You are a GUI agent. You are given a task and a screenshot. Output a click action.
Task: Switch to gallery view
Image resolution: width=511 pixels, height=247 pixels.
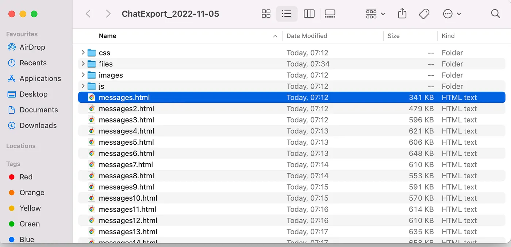pos(330,14)
